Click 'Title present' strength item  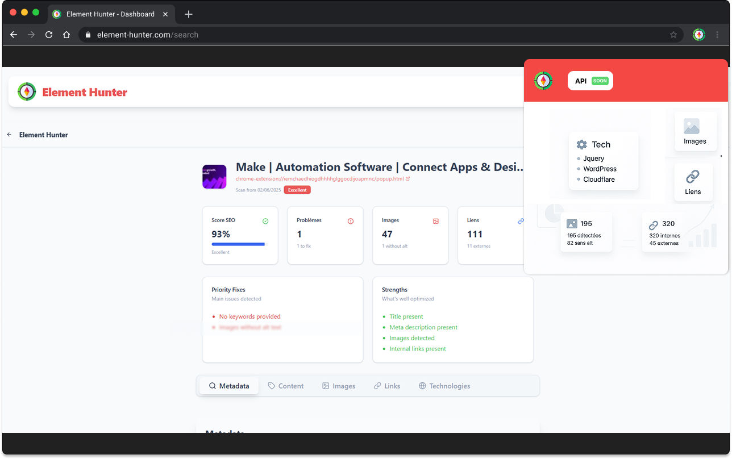pos(406,316)
